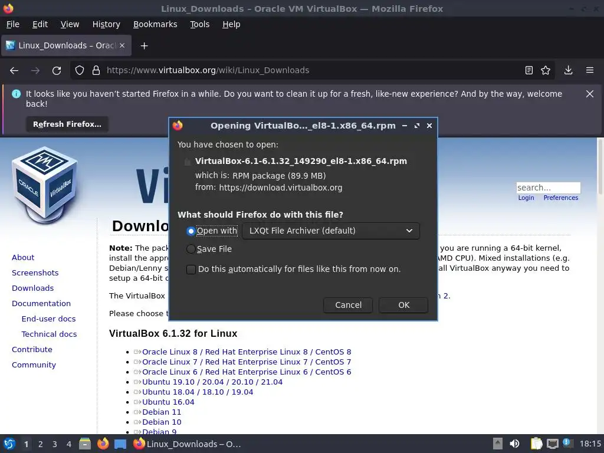Open the Contribute sidebar link

click(x=32, y=349)
